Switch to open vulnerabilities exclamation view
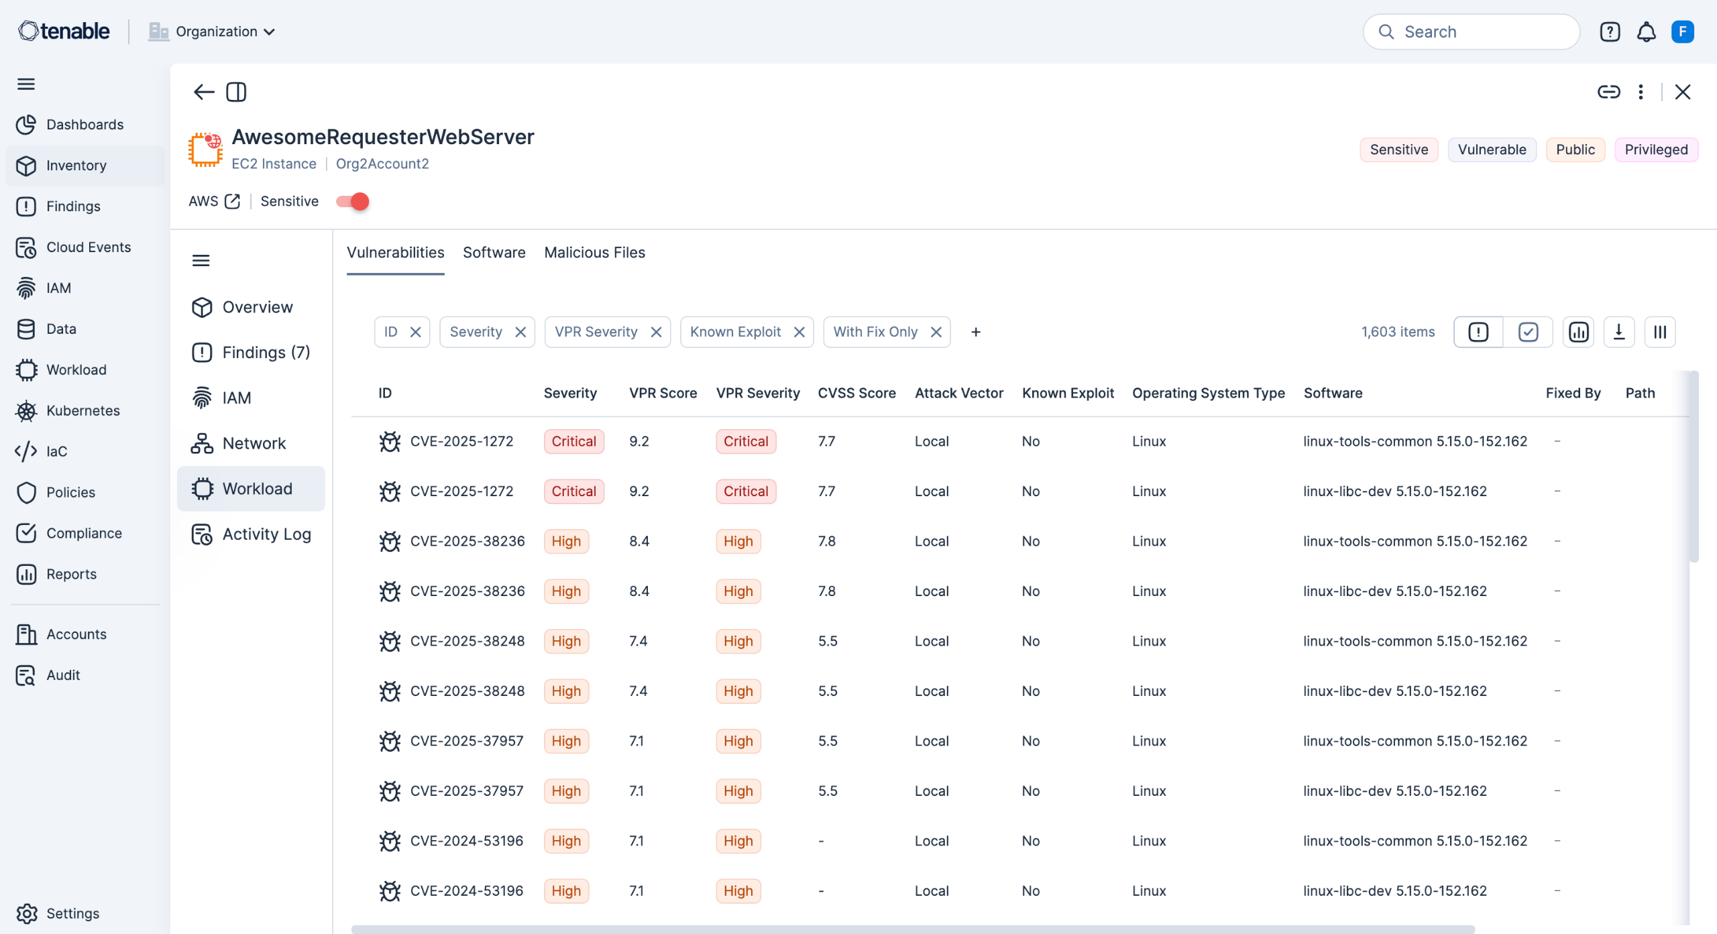This screenshot has height=934, width=1717. (1478, 332)
